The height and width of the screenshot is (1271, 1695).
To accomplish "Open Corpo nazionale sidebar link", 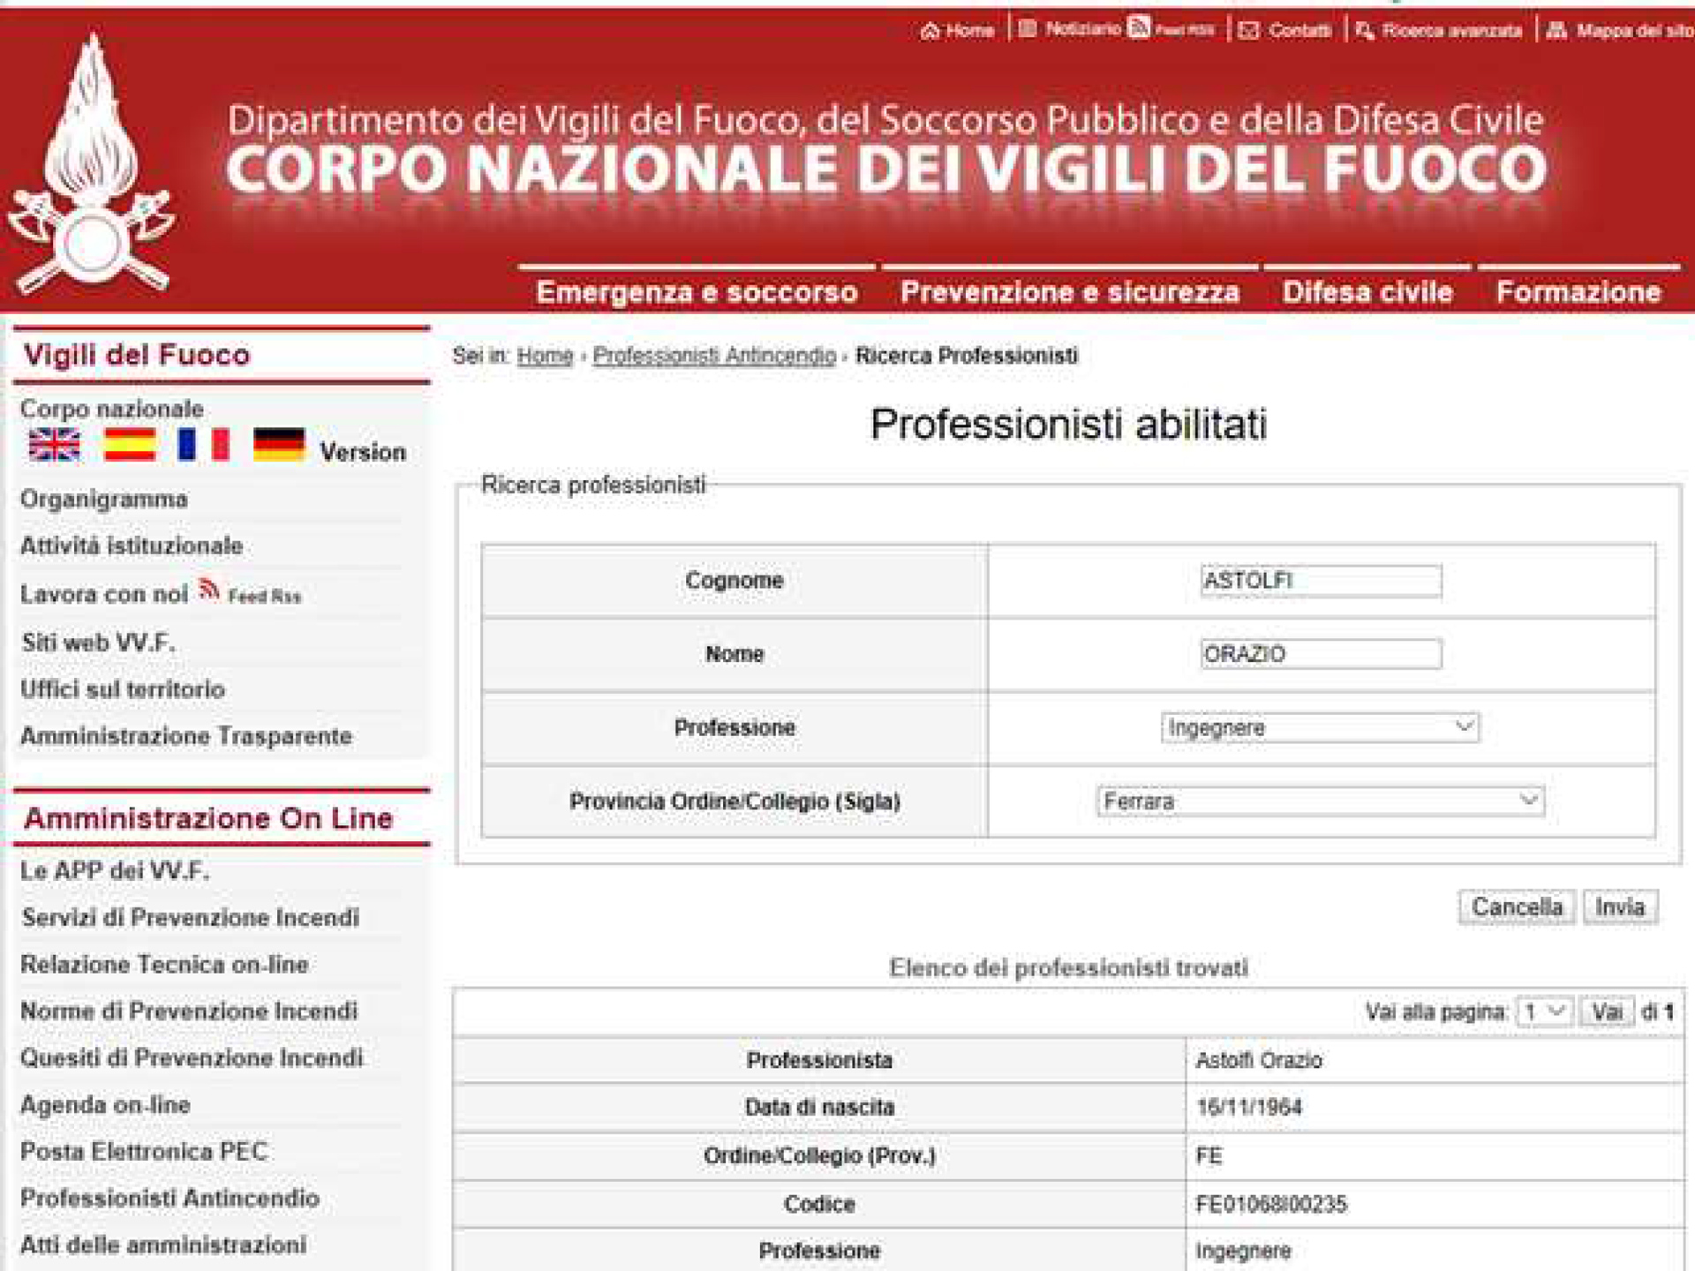I will (112, 409).
